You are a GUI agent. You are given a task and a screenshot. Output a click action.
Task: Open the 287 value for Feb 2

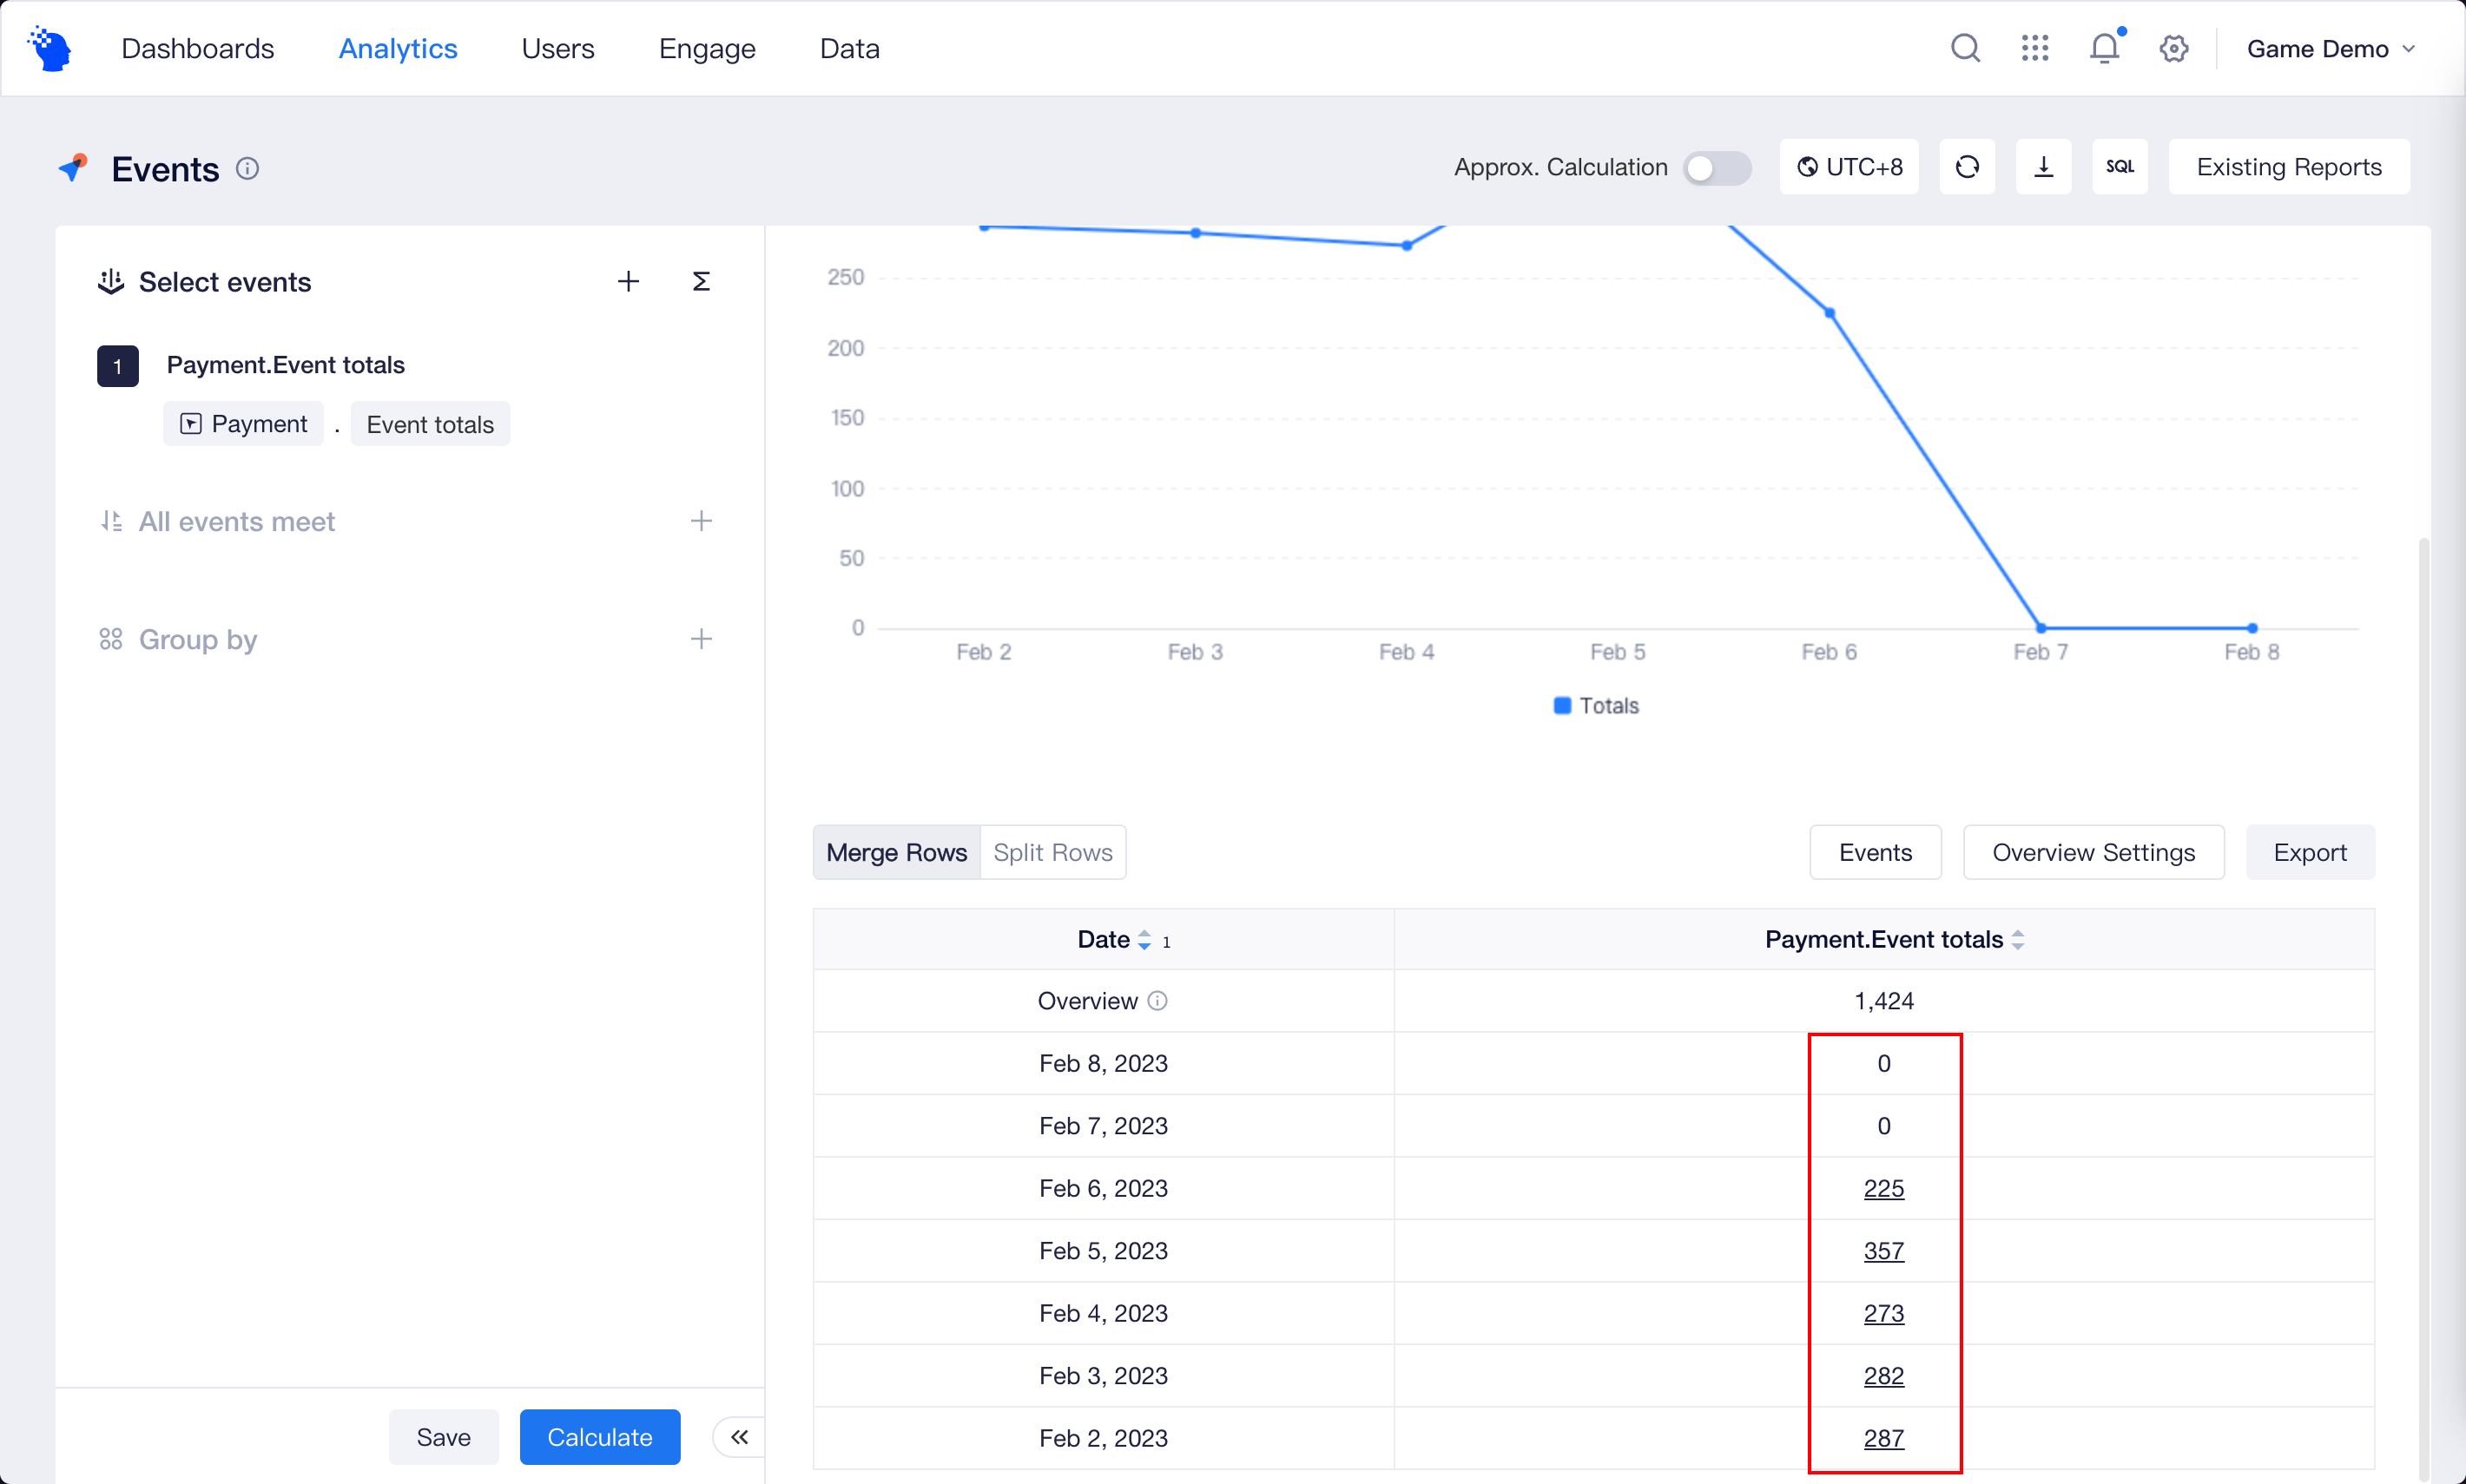(1883, 1439)
